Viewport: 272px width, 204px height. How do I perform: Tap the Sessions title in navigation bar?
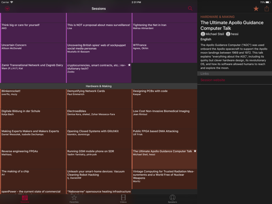click(x=99, y=8)
